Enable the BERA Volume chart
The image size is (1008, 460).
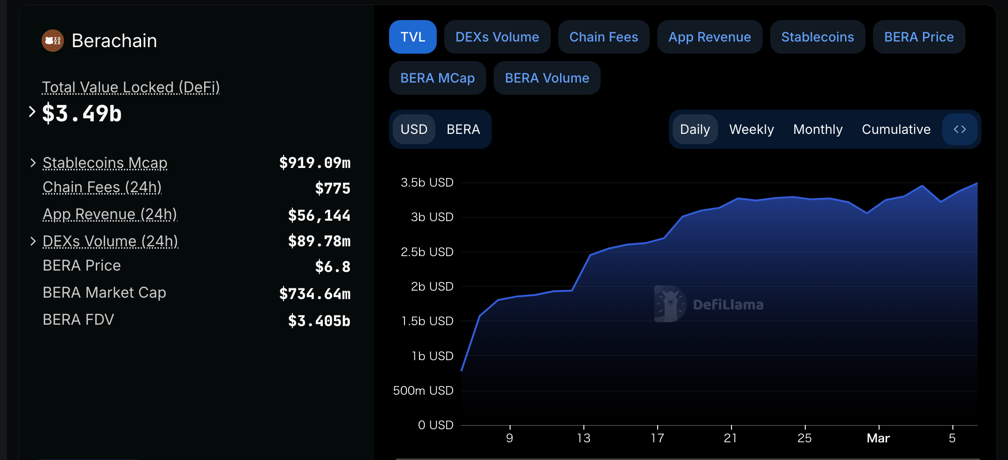[x=547, y=78]
